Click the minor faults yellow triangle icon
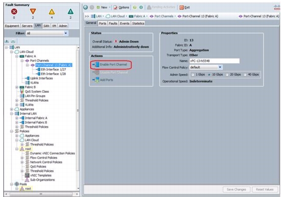This screenshot has width=285, height=197. point(52,12)
